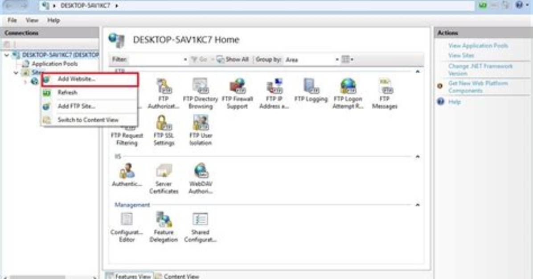Collapse the Management section group
Image resolution: width=533 pixels, height=279 pixels.
(418, 205)
